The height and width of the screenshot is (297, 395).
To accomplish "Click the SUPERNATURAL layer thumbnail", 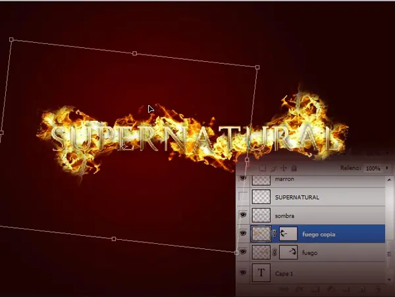I will 261,196.
